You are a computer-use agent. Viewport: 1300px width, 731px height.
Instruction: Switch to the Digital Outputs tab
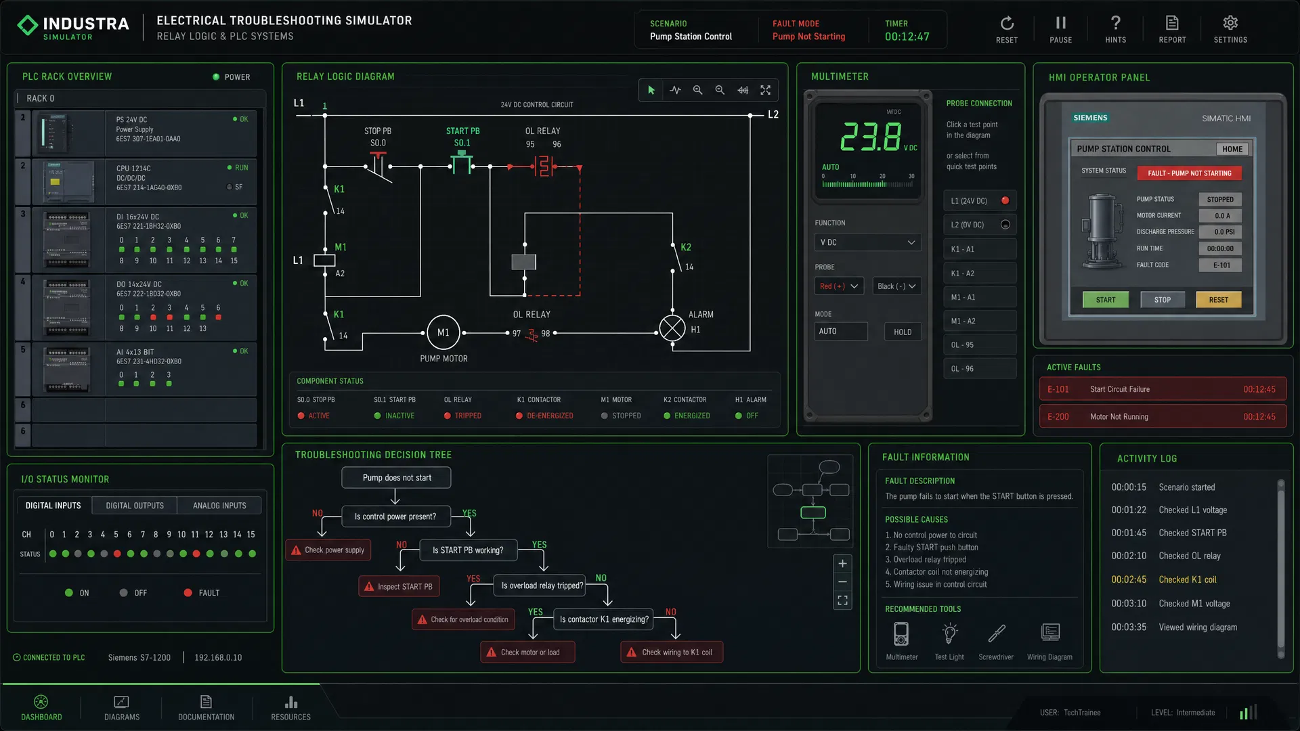(x=135, y=506)
